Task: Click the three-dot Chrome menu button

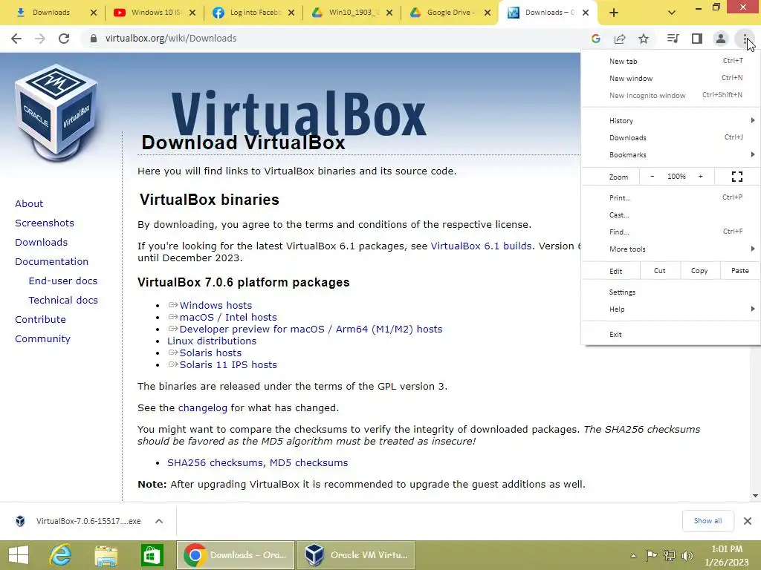Action: point(745,39)
